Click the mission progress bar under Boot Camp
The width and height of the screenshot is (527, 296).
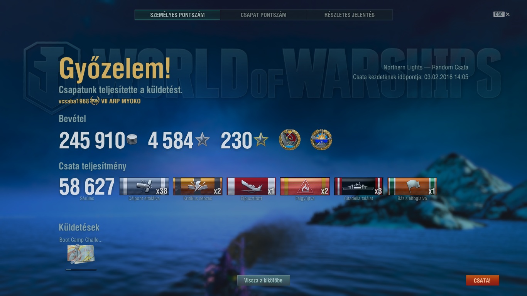pyautogui.click(x=81, y=270)
